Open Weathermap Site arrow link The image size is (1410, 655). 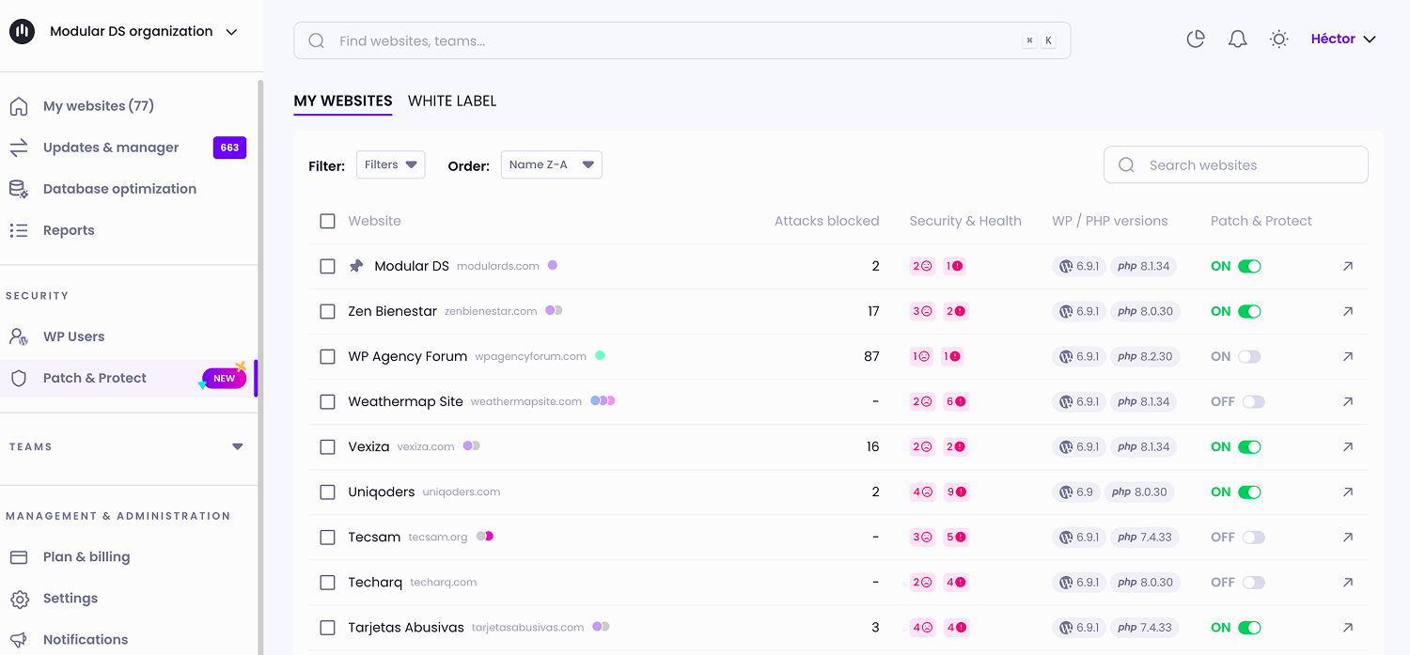[x=1348, y=401]
